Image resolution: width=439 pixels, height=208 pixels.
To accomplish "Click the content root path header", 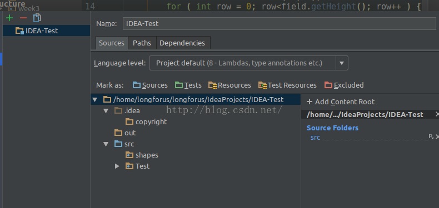I will pyautogui.click(x=365, y=115).
